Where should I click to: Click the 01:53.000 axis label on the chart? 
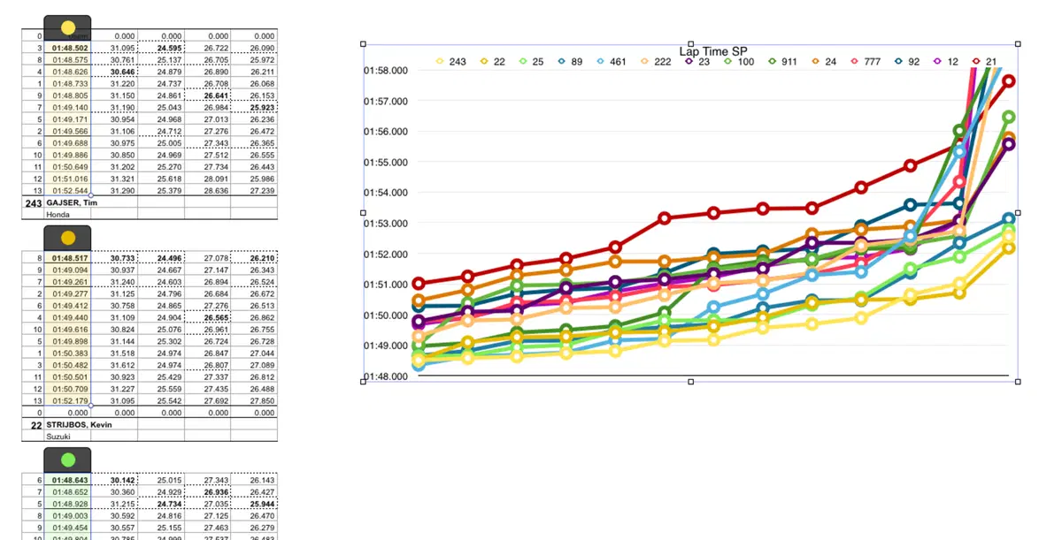tap(386, 224)
